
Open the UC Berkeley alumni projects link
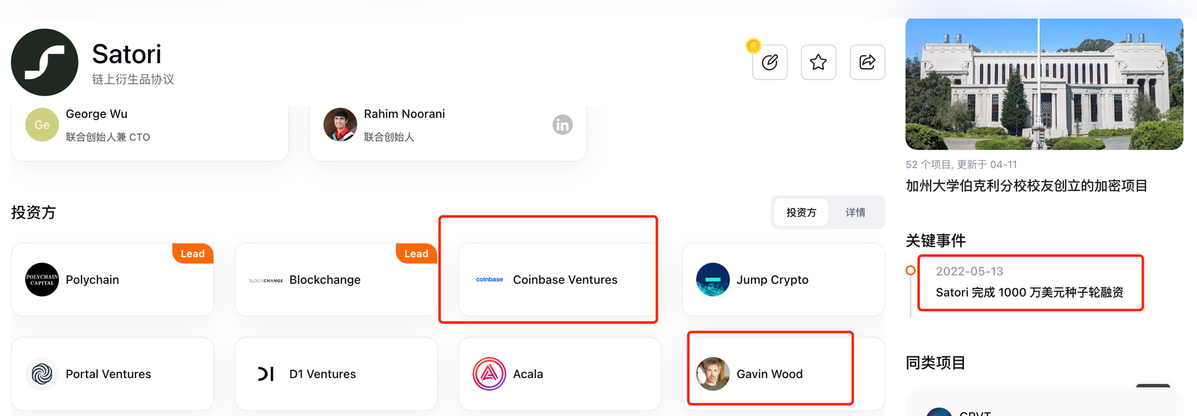tap(1026, 186)
